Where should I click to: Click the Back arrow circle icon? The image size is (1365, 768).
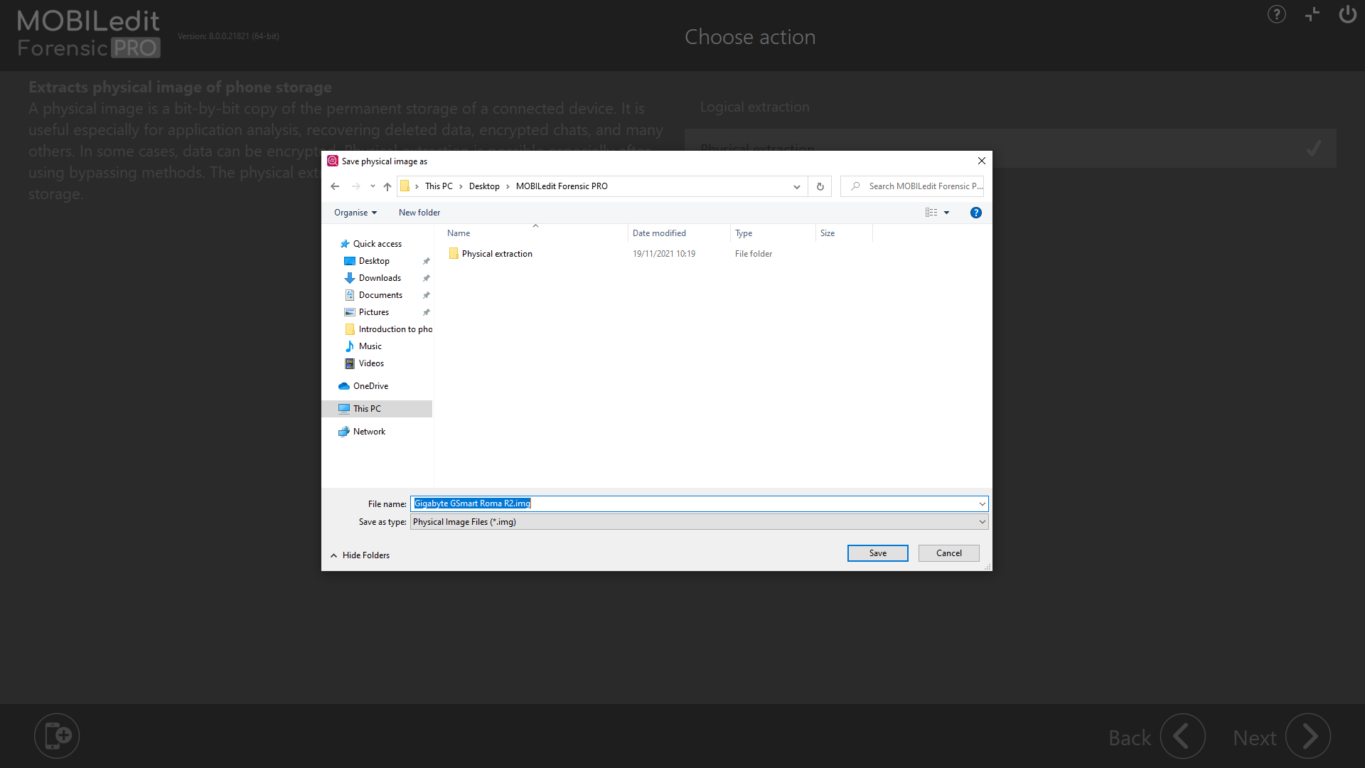pos(1183,736)
